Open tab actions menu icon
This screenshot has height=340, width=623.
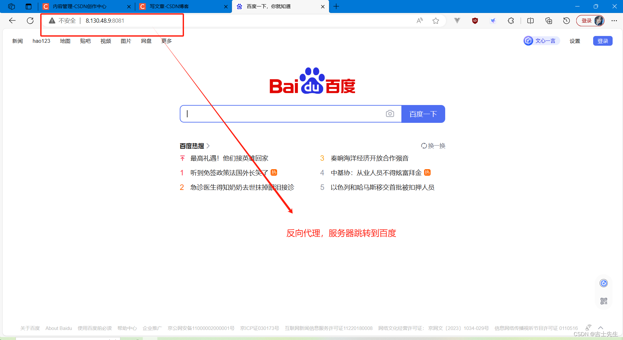(x=29, y=6)
